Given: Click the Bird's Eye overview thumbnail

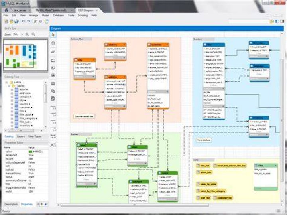Looking at the screenshot, I should click(x=26, y=55).
